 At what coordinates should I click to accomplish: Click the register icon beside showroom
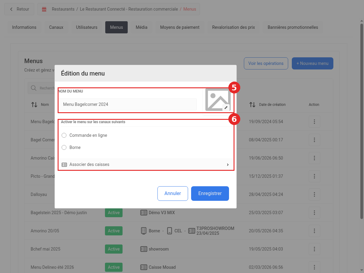144,249
